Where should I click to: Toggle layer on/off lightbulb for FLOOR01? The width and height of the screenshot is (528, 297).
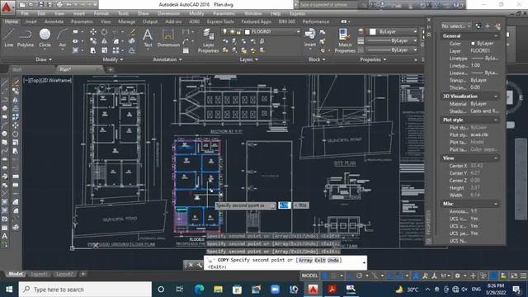tap(225, 31)
